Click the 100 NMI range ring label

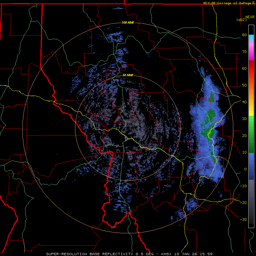tap(128, 22)
